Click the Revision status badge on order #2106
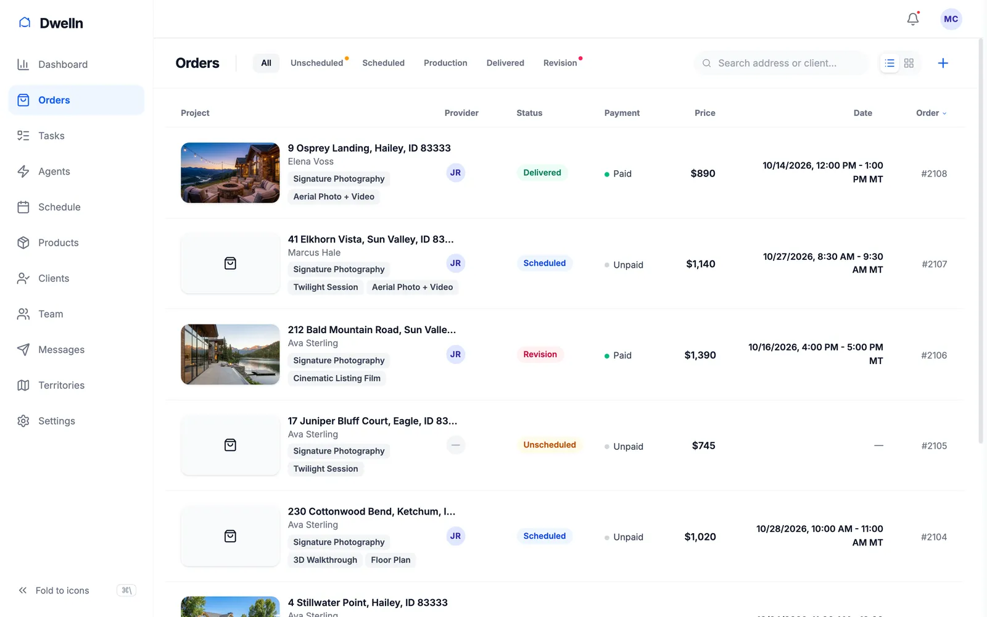This screenshot has width=987, height=617. [540, 354]
